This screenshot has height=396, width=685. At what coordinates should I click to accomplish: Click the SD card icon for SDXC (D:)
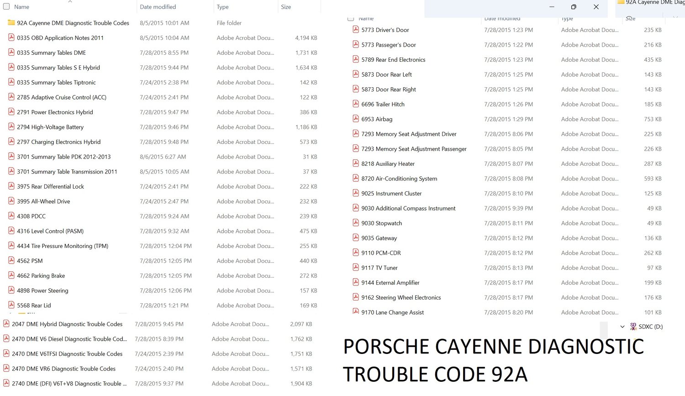(x=633, y=326)
